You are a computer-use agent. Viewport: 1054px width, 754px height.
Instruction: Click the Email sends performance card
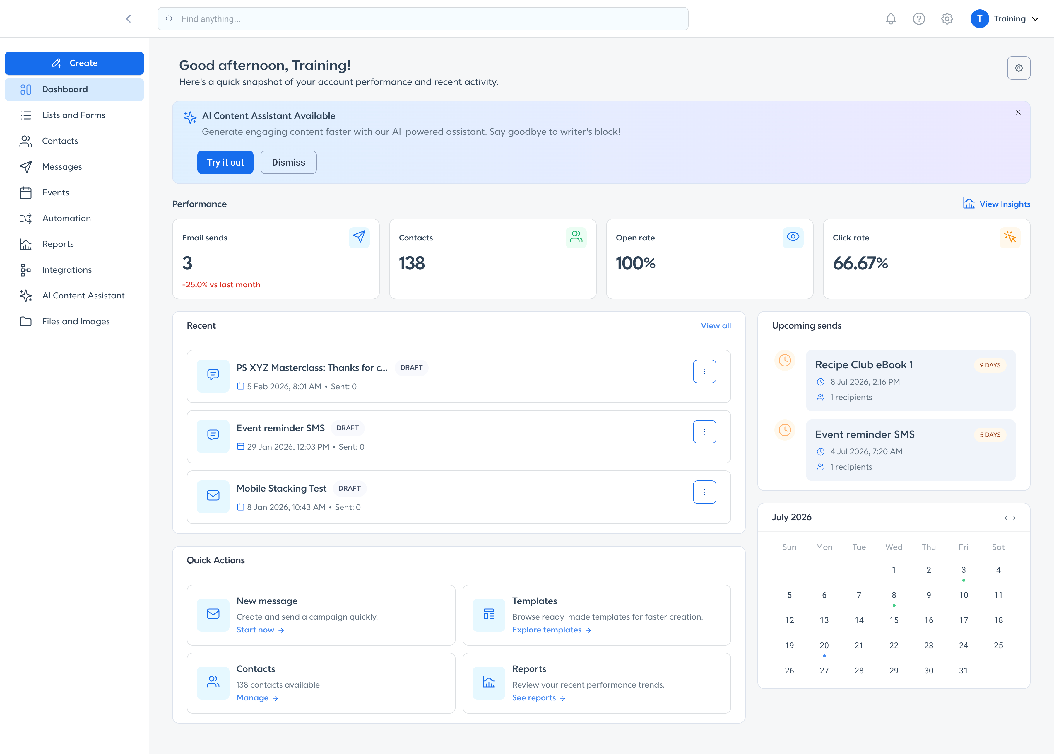pos(276,259)
